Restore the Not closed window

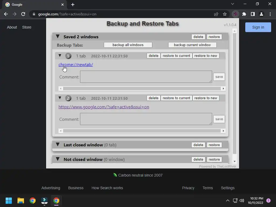pos(214,160)
